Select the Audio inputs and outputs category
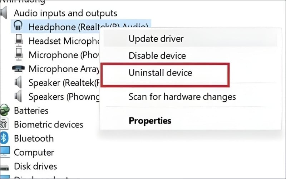Image resolution: width=286 pixels, height=179 pixels. 65,13
